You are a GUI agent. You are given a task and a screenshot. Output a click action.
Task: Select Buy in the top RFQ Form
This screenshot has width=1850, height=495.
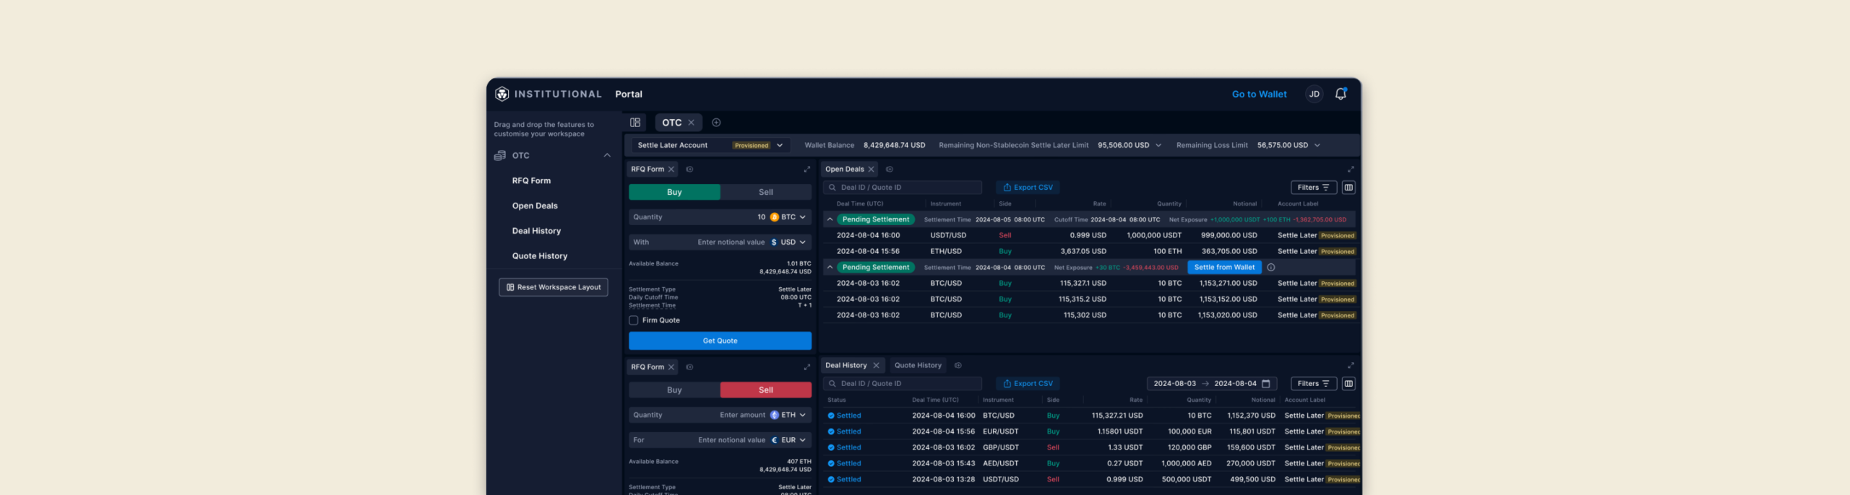pos(674,193)
